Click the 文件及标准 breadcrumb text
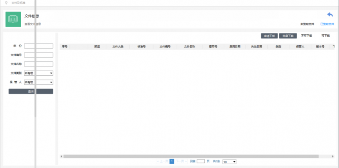This screenshot has width=339, height=168. (18, 3)
